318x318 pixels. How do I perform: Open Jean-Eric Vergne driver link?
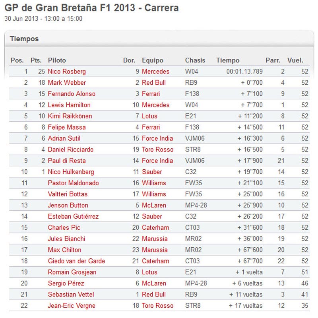coord(72,306)
